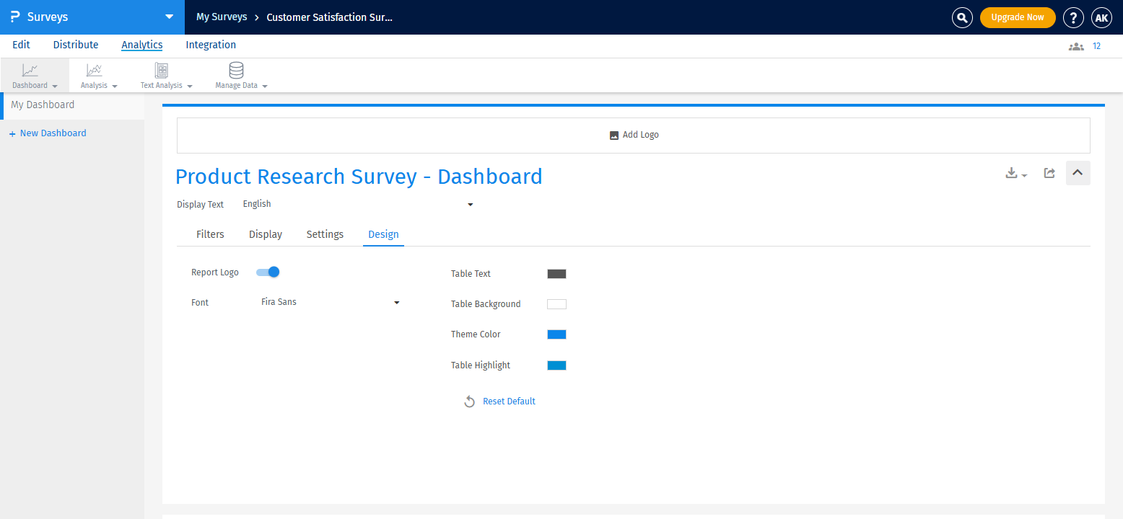
Task: Click the share dashboard icon
Action: (x=1049, y=173)
